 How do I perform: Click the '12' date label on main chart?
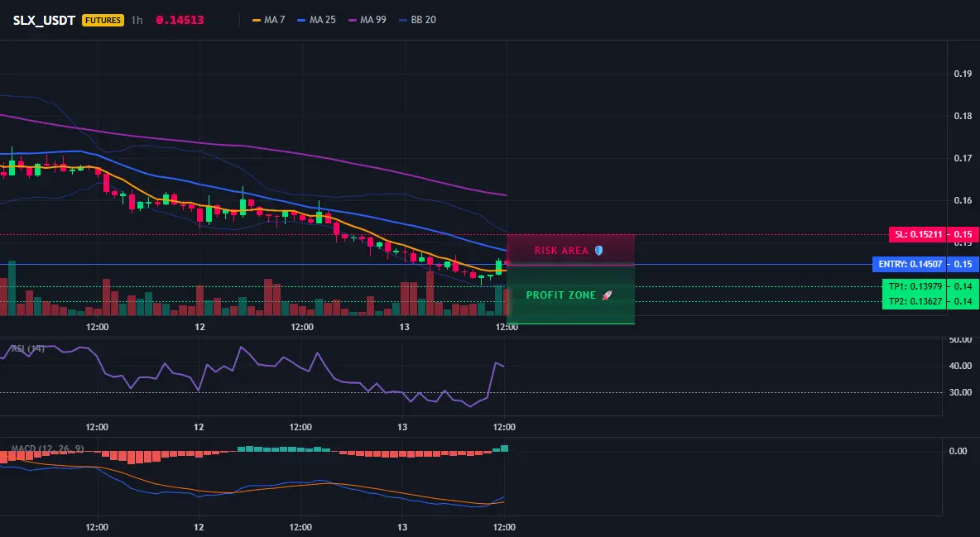tap(200, 327)
